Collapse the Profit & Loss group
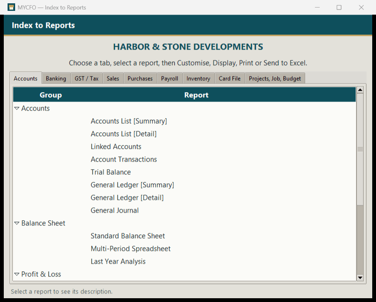This screenshot has width=376, height=302. [x=17, y=274]
